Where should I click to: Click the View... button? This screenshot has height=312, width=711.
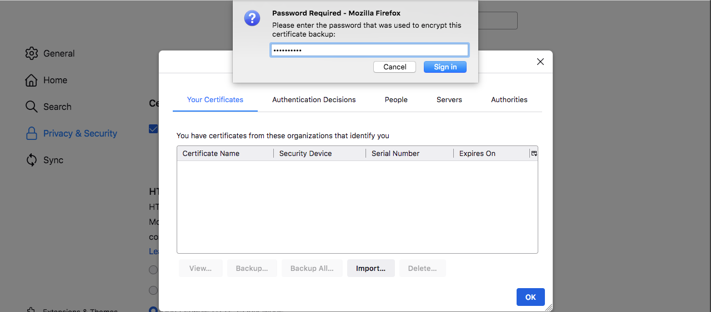coord(201,268)
